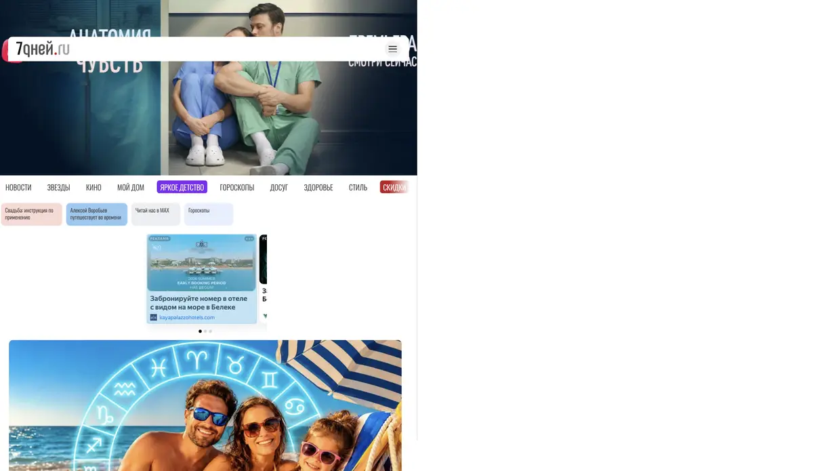Click the 7дней.ru site logo
813x471 pixels.
(43, 49)
